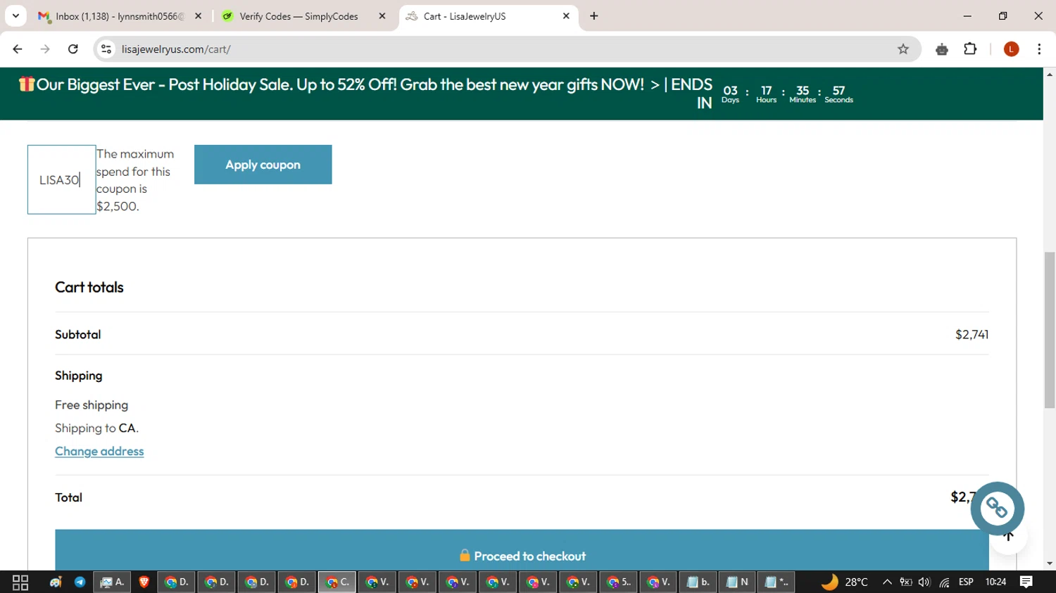Open the Chrome profile avatar L

pos(1012,49)
